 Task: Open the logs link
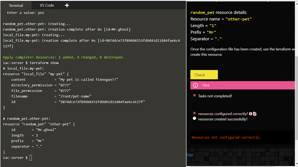[x=190, y=154]
